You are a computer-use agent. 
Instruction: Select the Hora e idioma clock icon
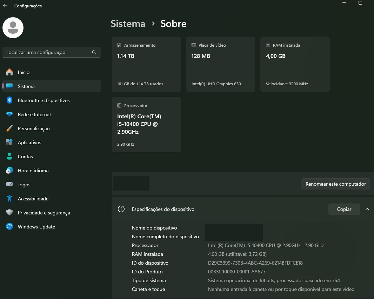(x=9, y=171)
